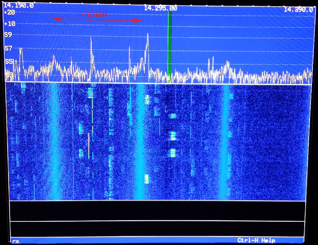Screen dimensions: 318x245
Task: Select the center frequency readout 14.295.00
Action: point(160,8)
